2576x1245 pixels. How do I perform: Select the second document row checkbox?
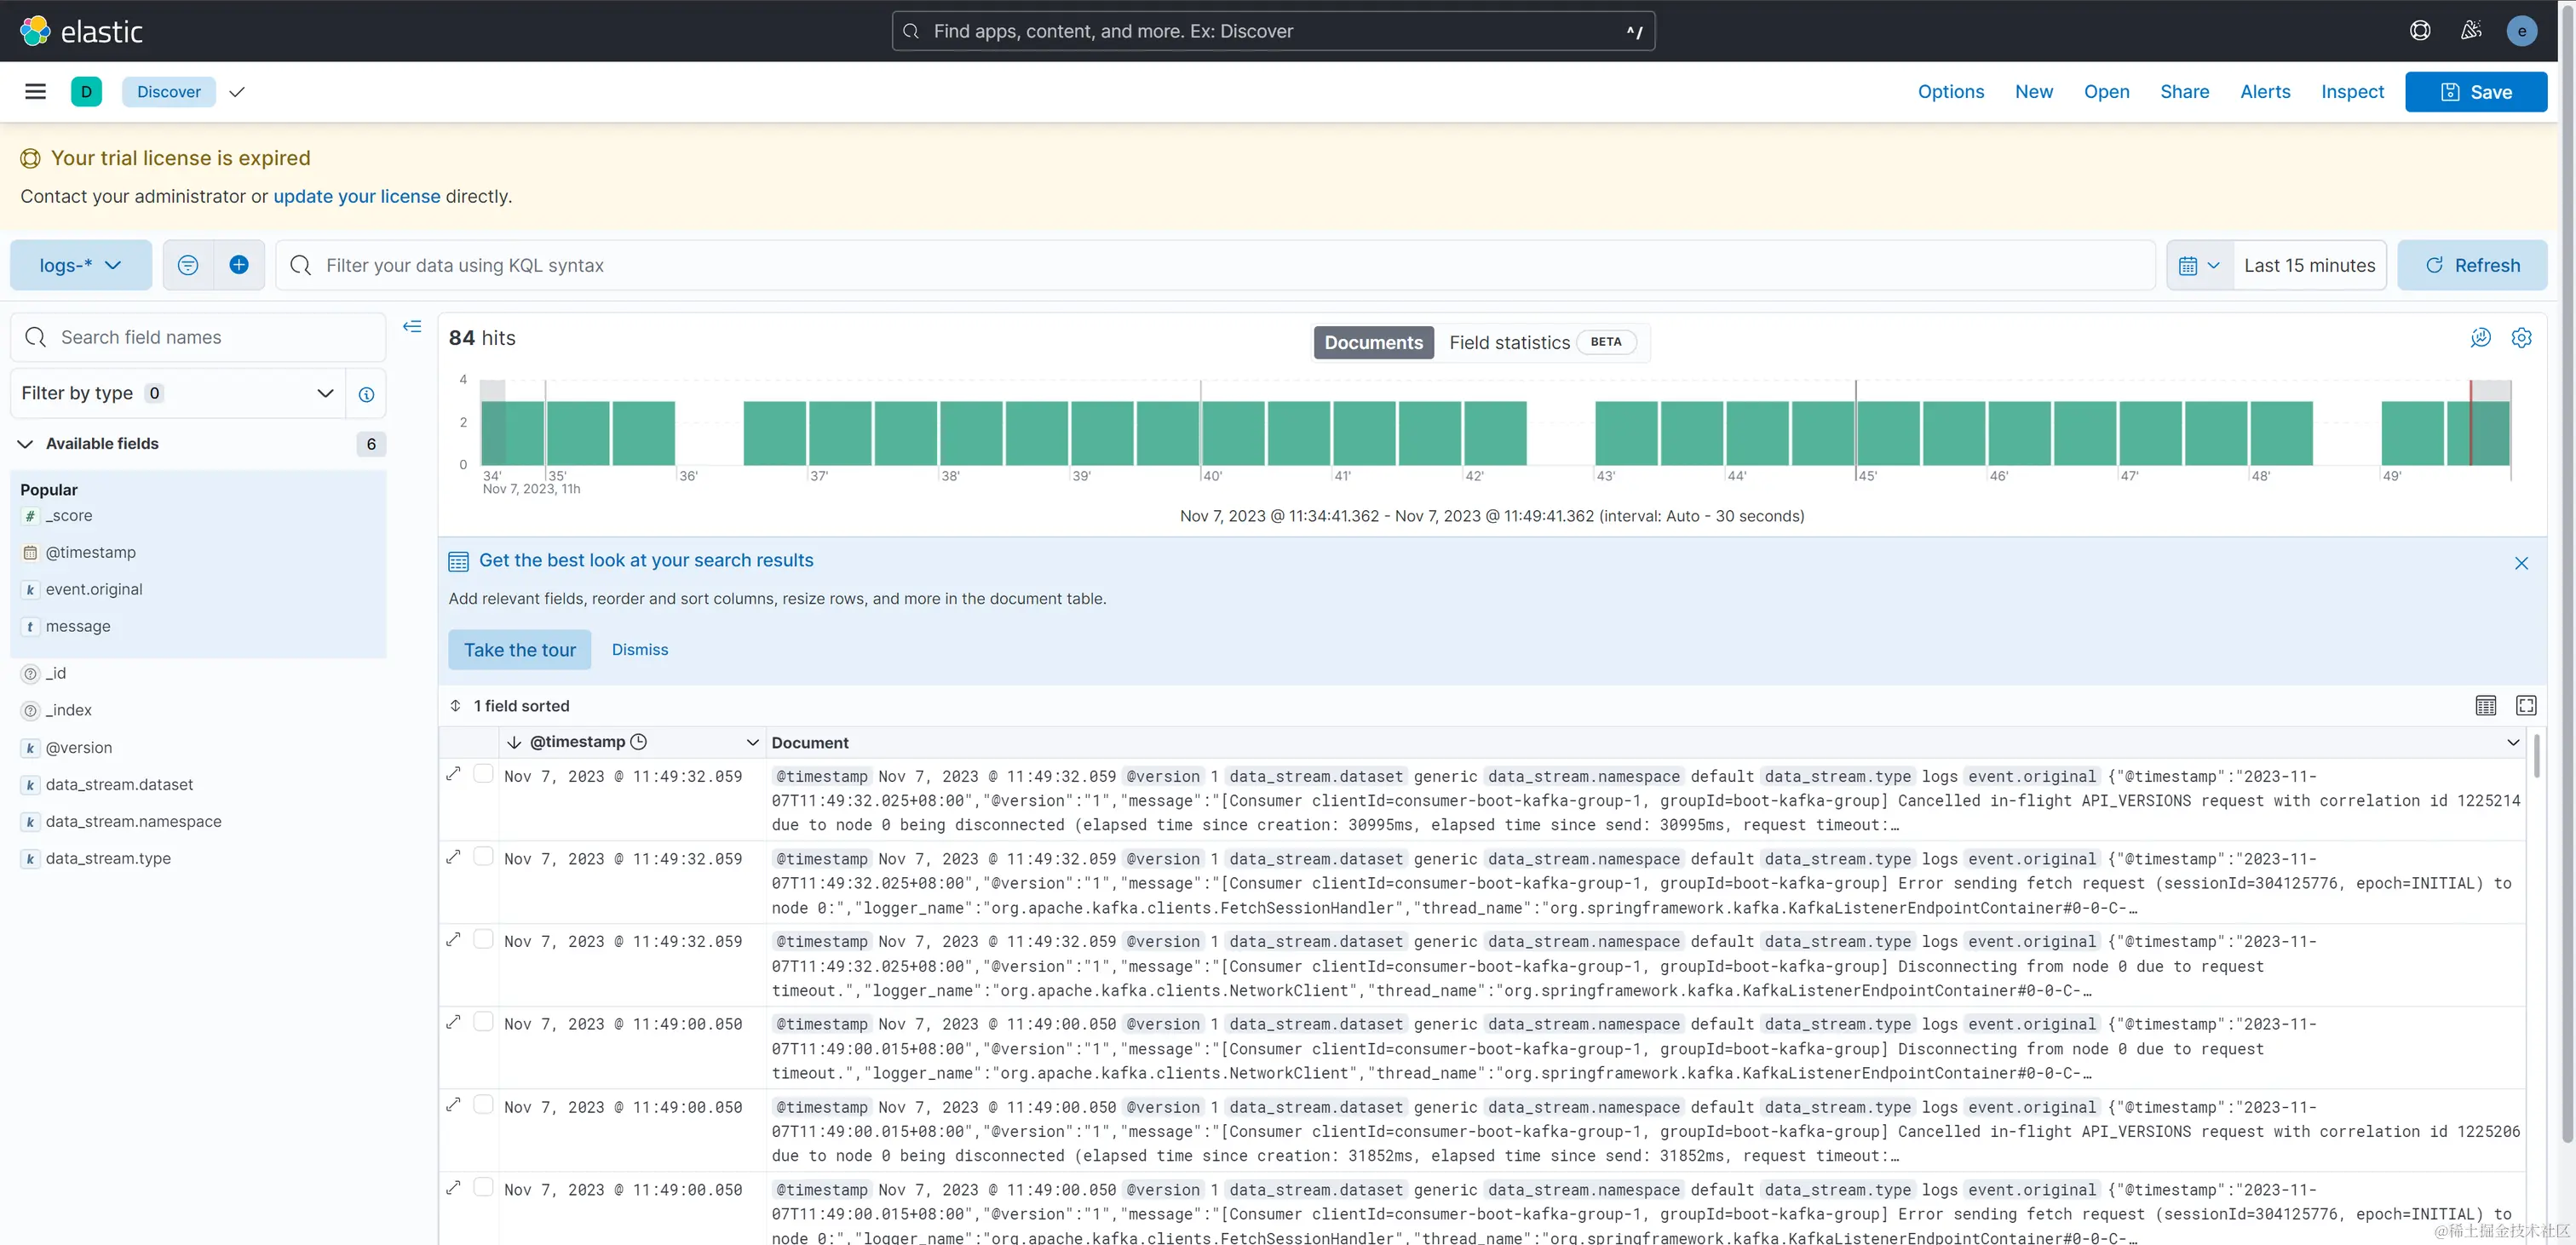pyautogui.click(x=483, y=857)
